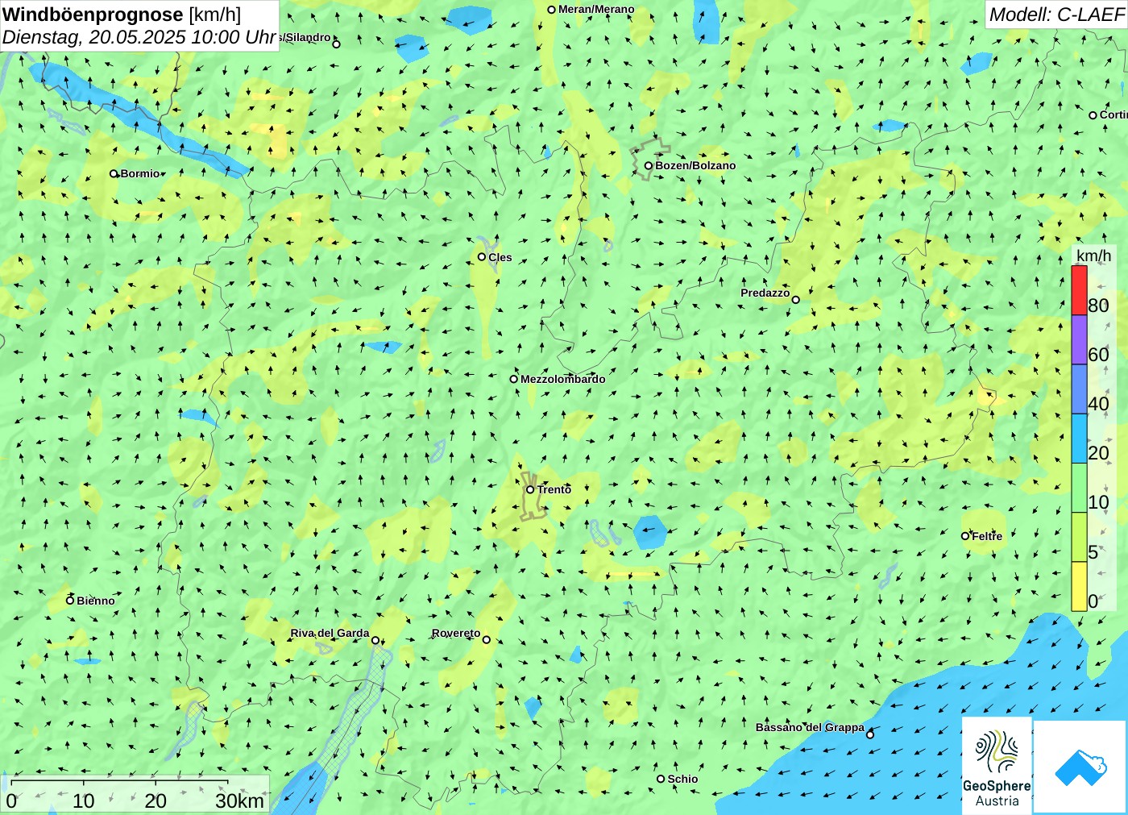Click the 'Bassano del Grappa' label
The image size is (1128, 815).
(x=810, y=727)
